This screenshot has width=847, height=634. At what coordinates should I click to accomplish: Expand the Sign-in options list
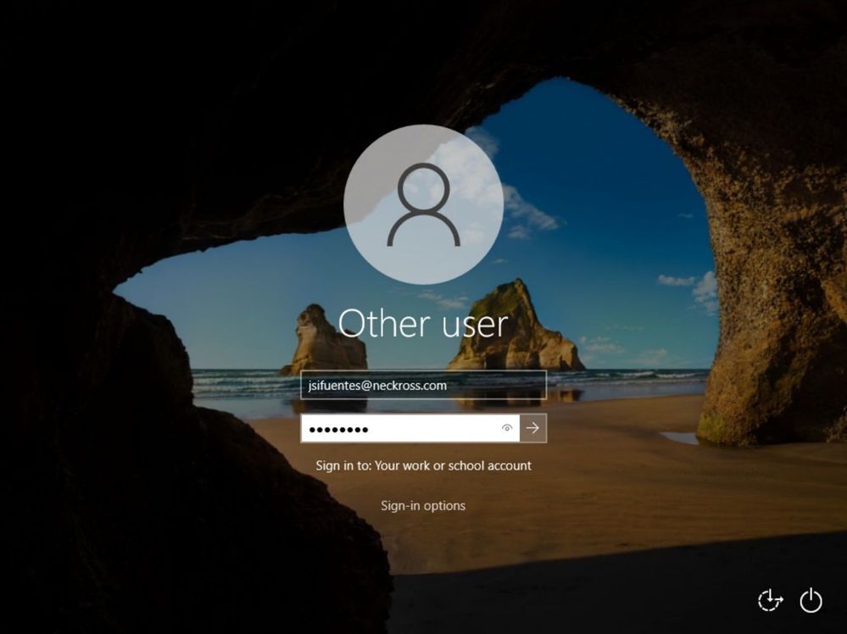coord(423,505)
